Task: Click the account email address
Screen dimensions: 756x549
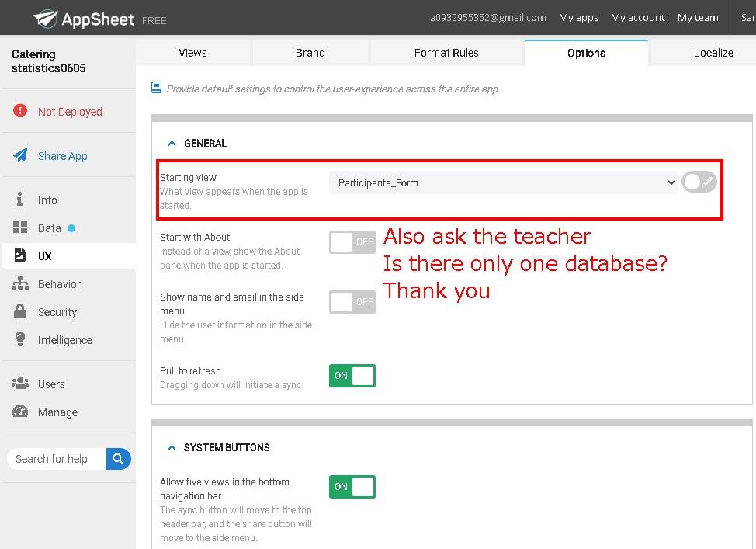Action: click(488, 18)
